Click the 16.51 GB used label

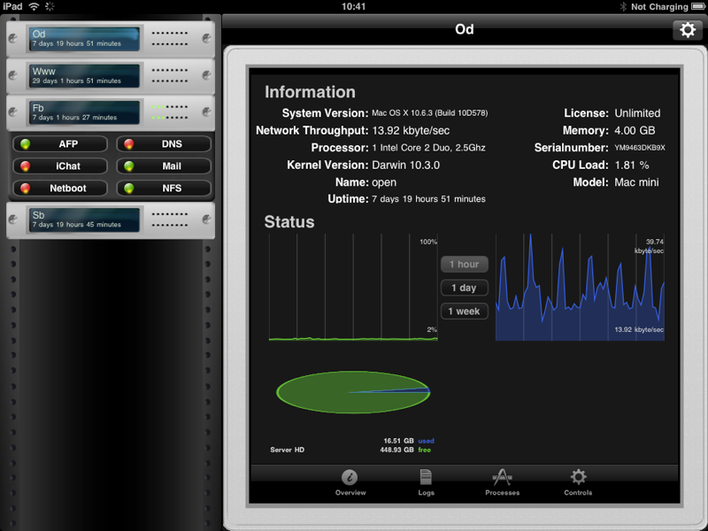pos(409,441)
